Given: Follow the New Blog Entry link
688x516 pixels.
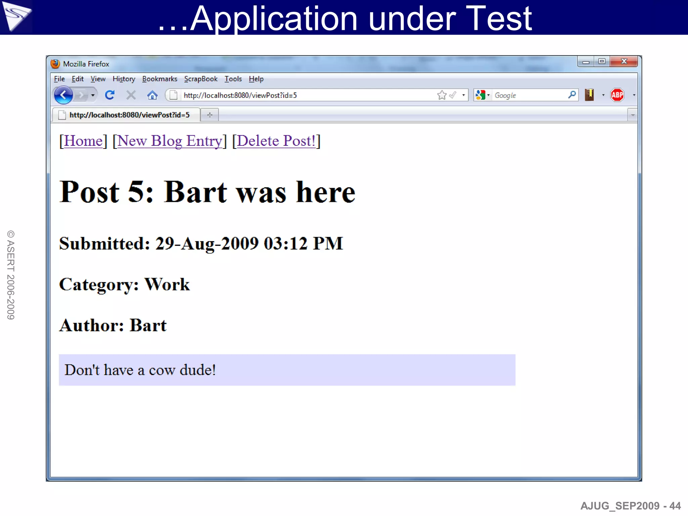Looking at the screenshot, I should [x=170, y=141].
